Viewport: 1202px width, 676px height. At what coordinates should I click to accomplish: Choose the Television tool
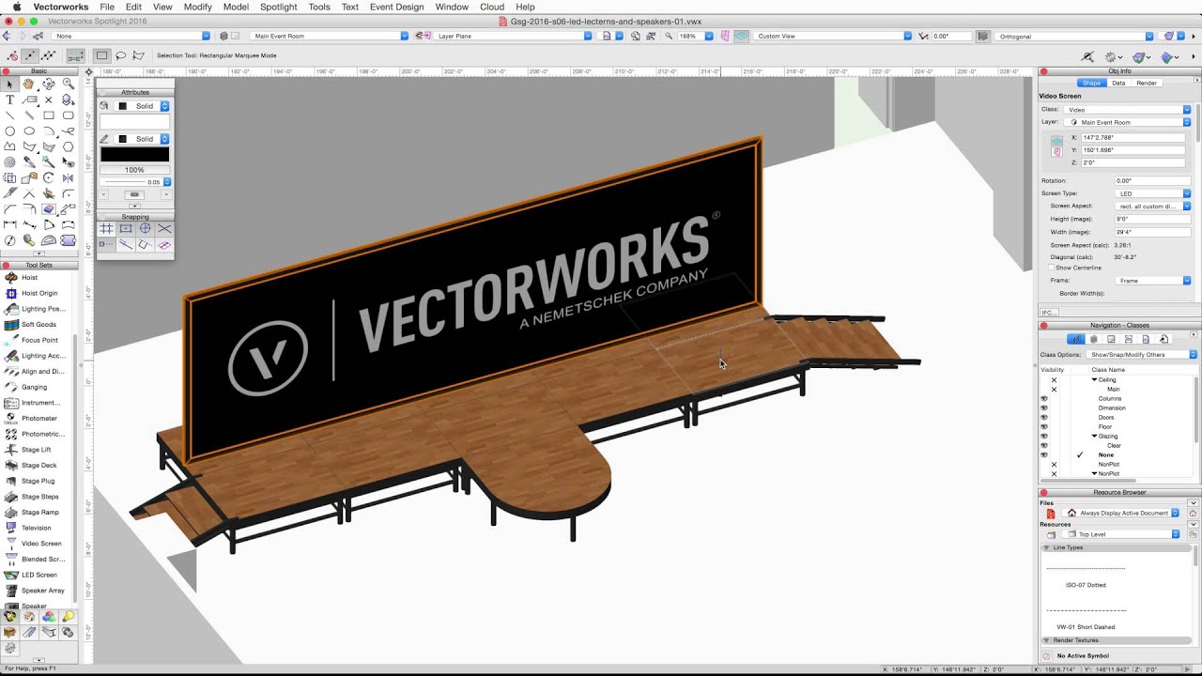(x=38, y=528)
